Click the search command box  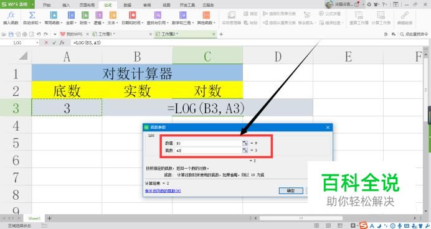pos(414,34)
